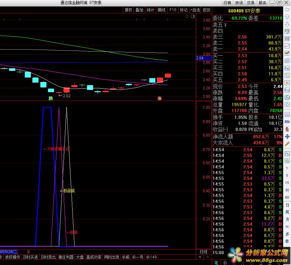The width and height of the screenshot is (291, 265).
Task: Click the wavy indicator lines icon
Action: (x=287, y=114)
